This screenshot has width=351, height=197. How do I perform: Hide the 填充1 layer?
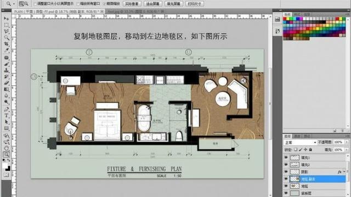tap(286, 158)
